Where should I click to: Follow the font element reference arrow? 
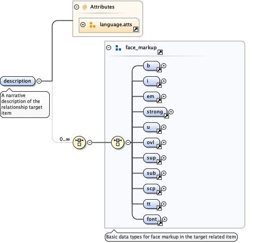pos(160,224)
